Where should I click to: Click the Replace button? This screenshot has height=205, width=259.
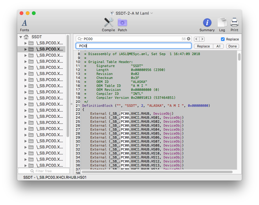(x=203, y=46)
